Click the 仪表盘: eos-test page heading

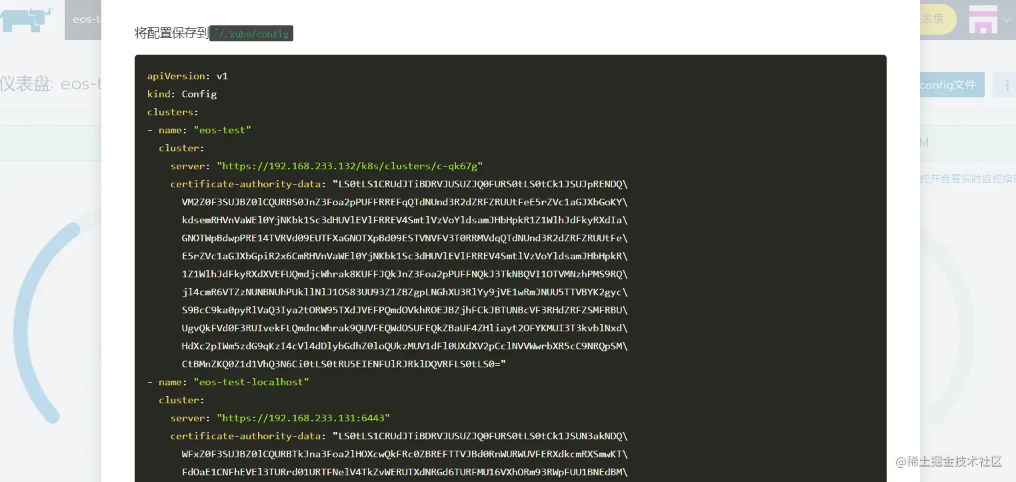(x=51, y=84)
